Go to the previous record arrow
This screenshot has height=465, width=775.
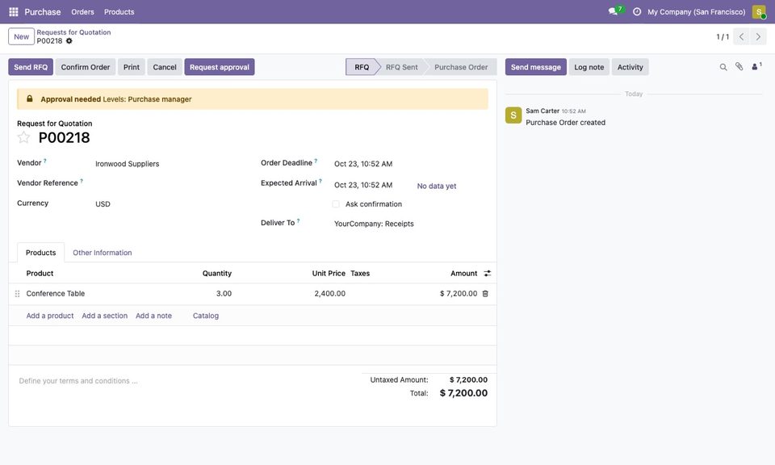click(741, 36)
